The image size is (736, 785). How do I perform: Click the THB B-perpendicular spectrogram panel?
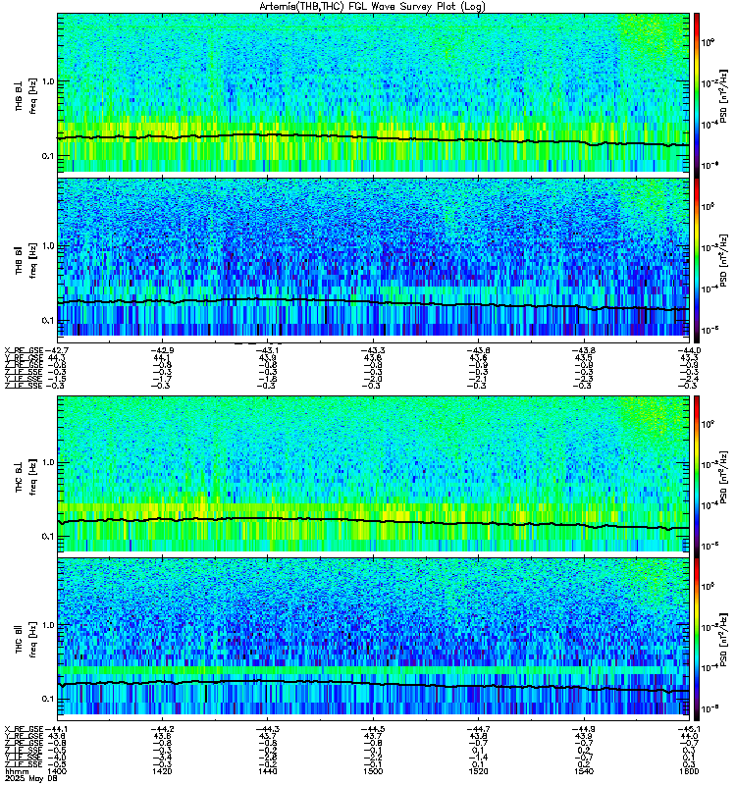[x=373, y=92]
